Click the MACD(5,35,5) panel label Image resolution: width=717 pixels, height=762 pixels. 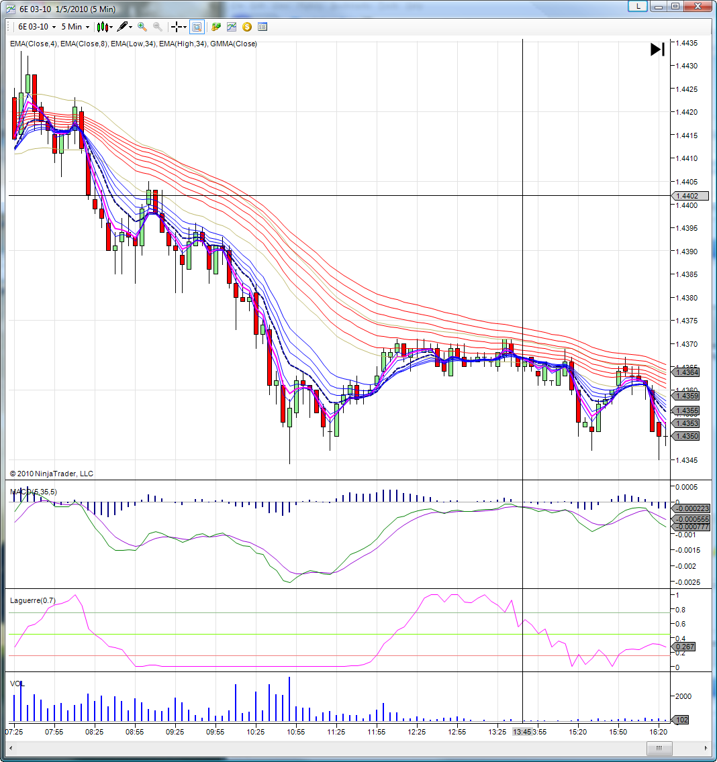coord(34,492)
